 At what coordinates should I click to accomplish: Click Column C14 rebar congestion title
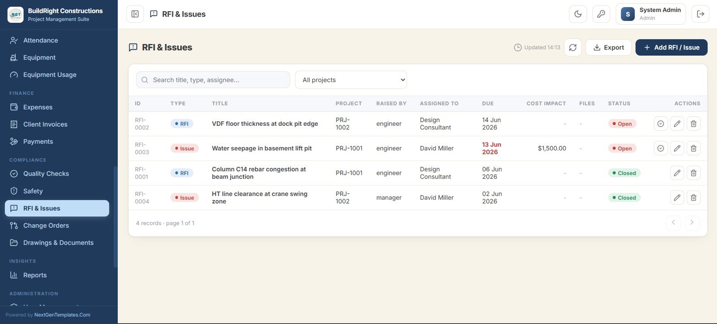tap(259, 173)
